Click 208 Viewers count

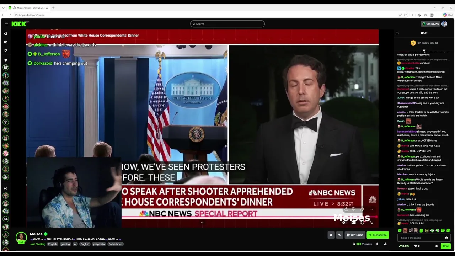pyautogui.click(x=362, y=244)
